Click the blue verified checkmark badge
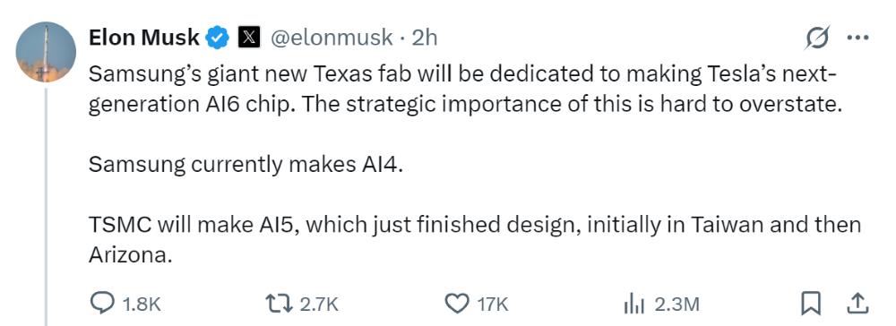Screen dimensions: 896x326 tap(218, 39)
